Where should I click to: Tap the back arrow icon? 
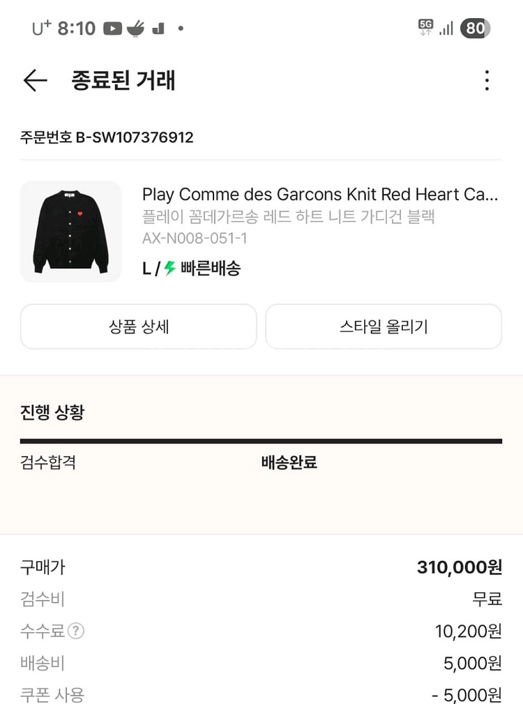click(x=35, y=81)
